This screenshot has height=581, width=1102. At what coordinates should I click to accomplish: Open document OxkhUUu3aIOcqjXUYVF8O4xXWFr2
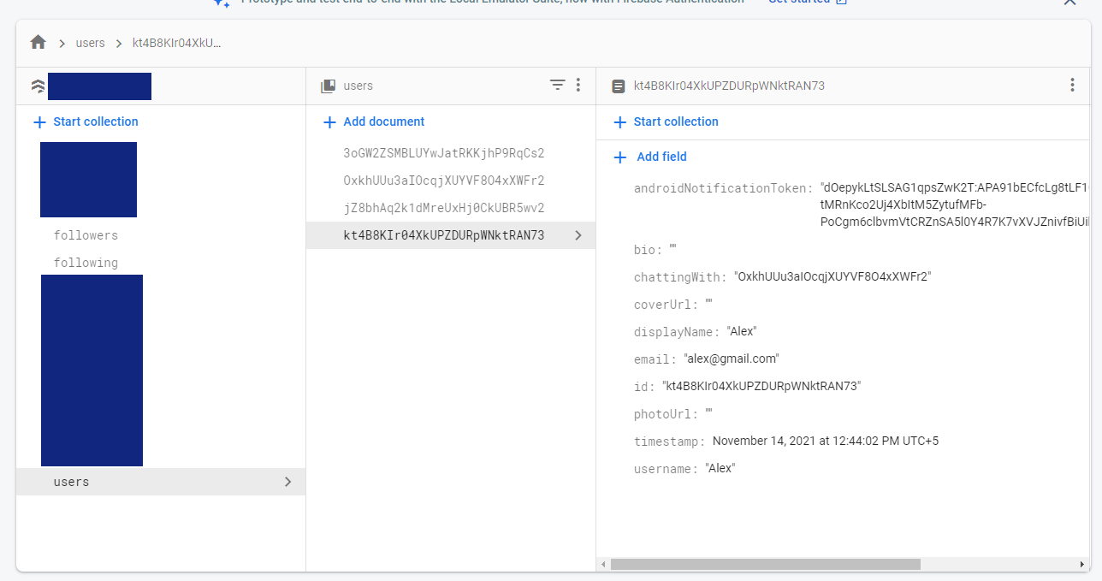[x=444, y=181]
